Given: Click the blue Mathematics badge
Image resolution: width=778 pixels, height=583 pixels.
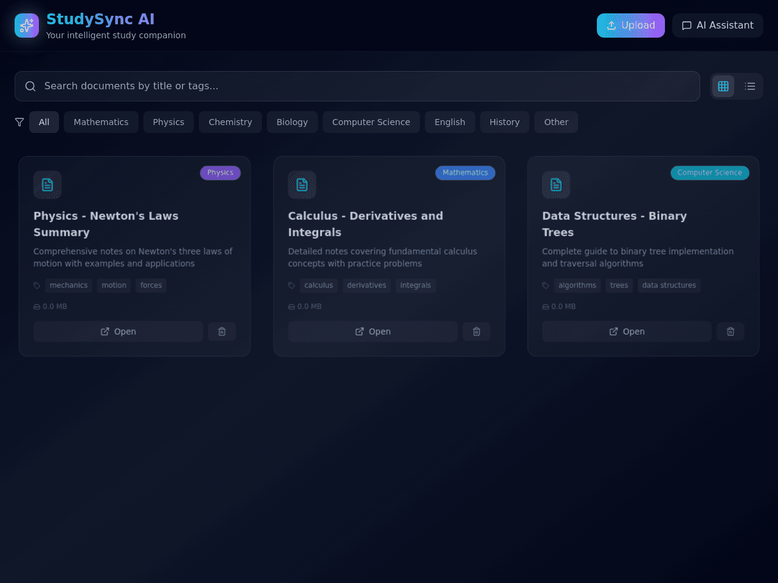Looking at the screenshot, I should pyautogui.click(x=466, y=173).
